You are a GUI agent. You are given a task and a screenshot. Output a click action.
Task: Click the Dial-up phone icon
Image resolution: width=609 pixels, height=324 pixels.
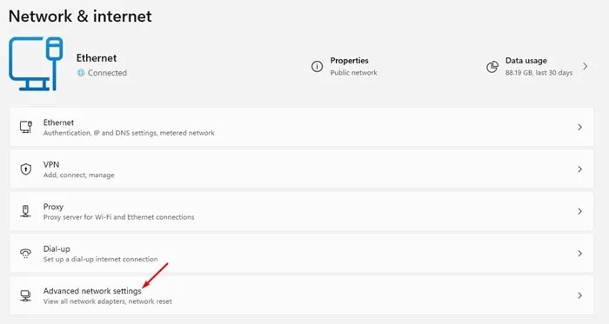(x=25, y=254)
